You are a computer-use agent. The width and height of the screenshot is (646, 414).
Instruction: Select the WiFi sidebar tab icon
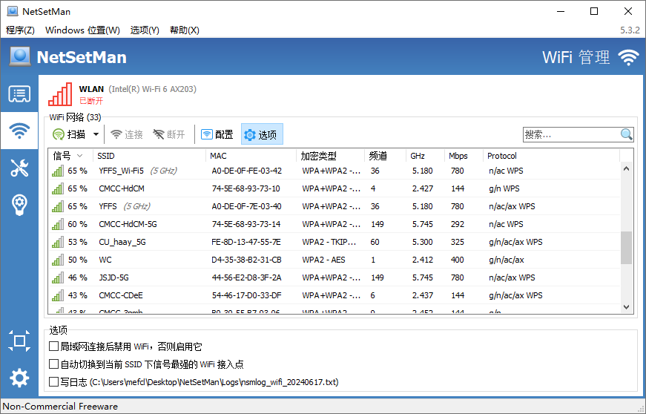click(19, 131)
